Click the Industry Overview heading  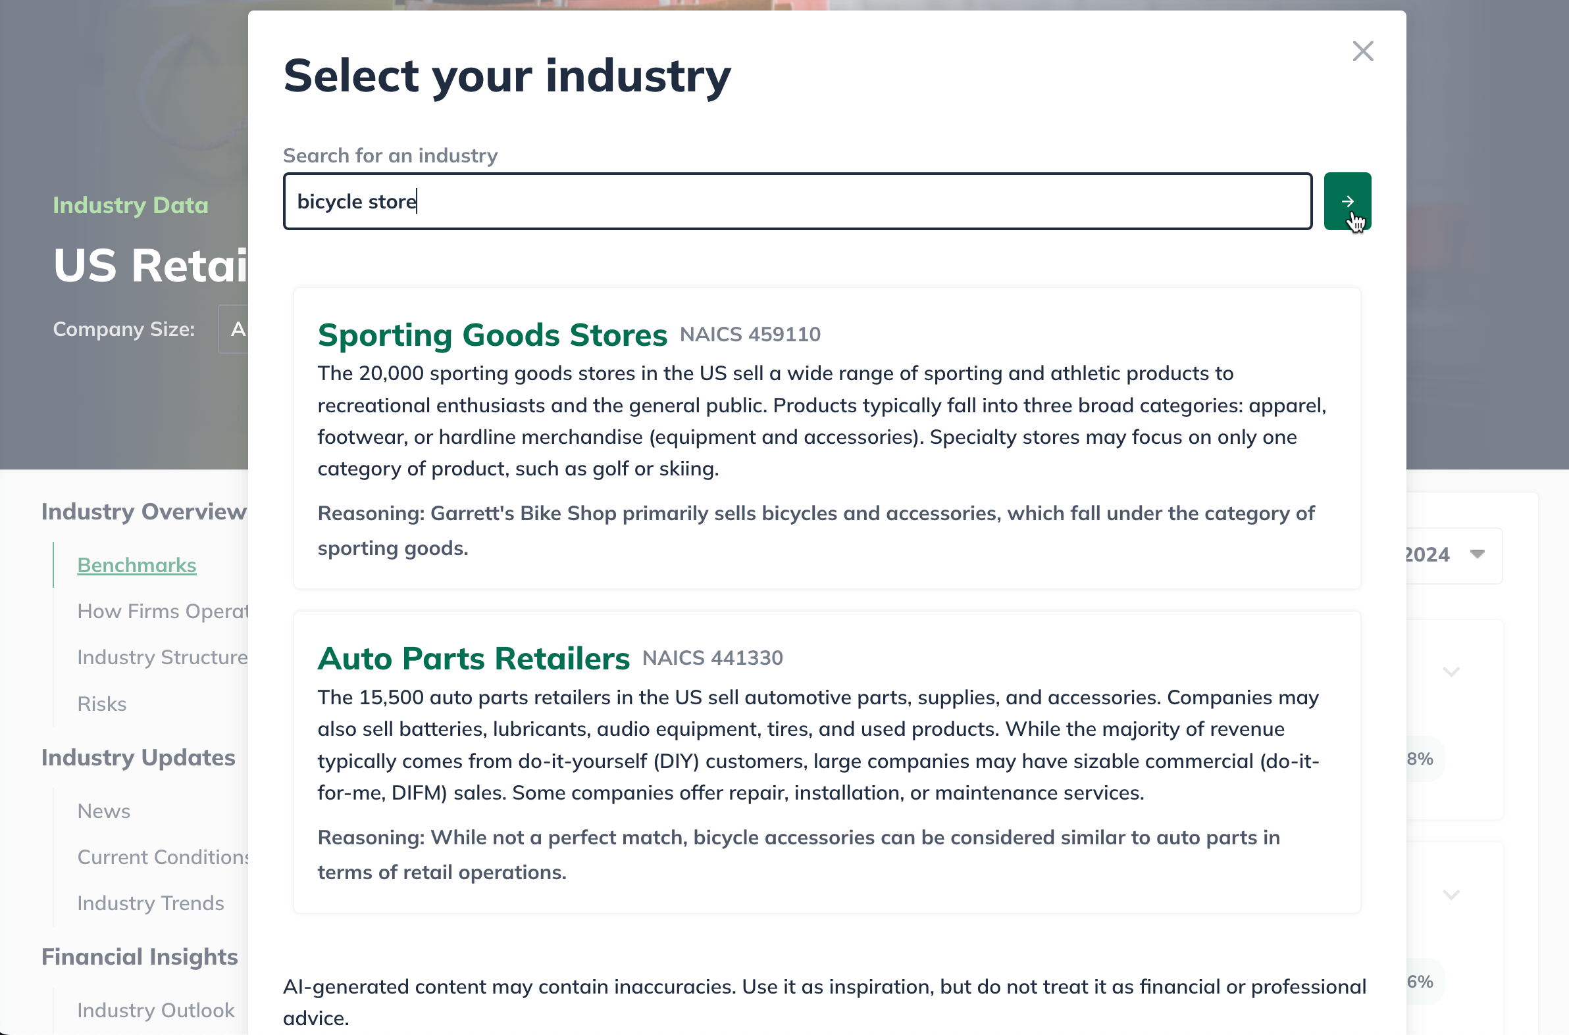143,512
